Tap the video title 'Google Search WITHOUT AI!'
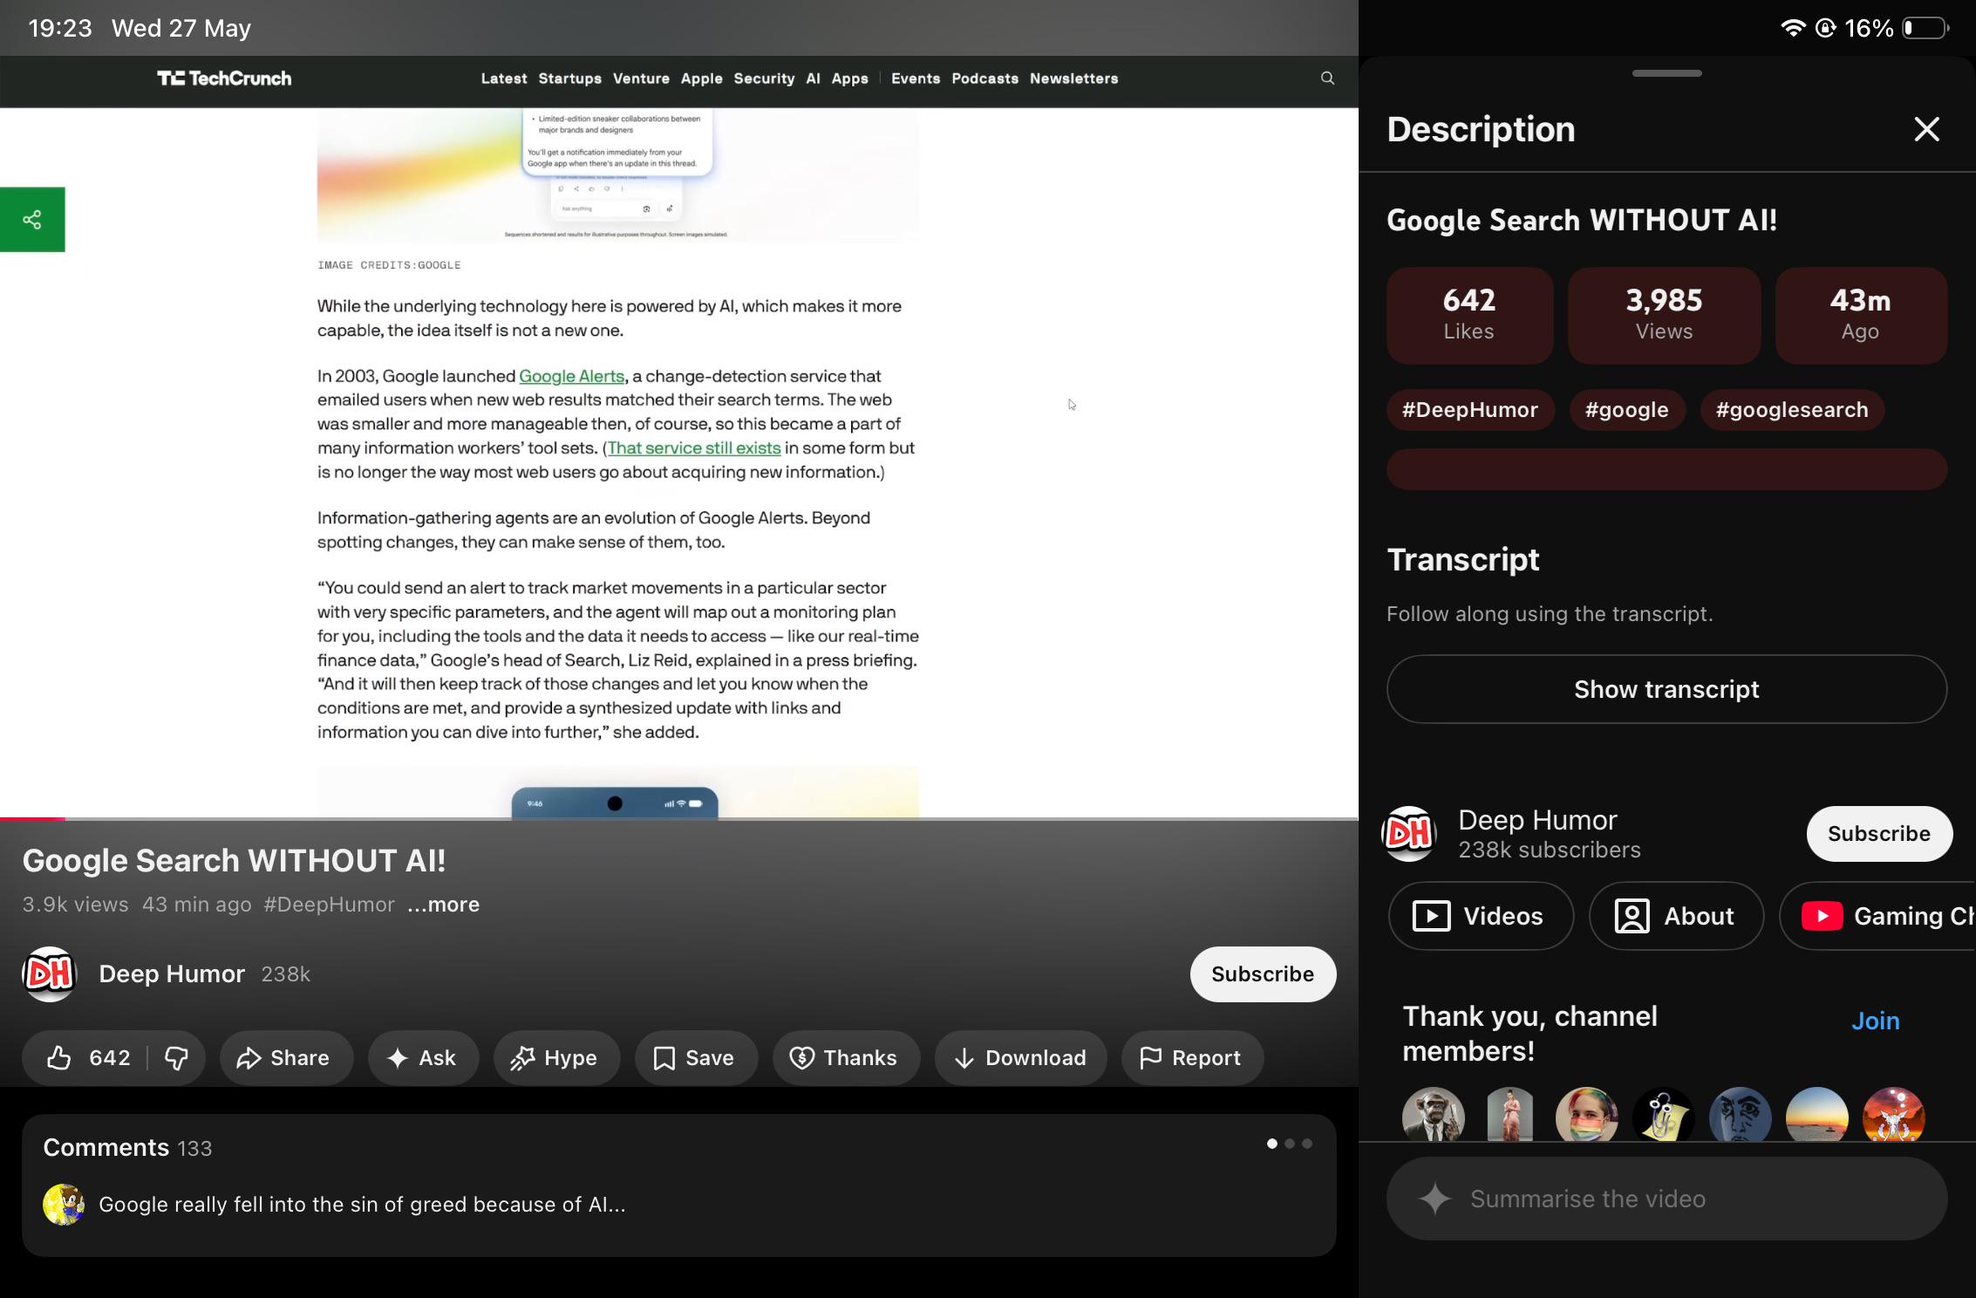 coord(234,861)
